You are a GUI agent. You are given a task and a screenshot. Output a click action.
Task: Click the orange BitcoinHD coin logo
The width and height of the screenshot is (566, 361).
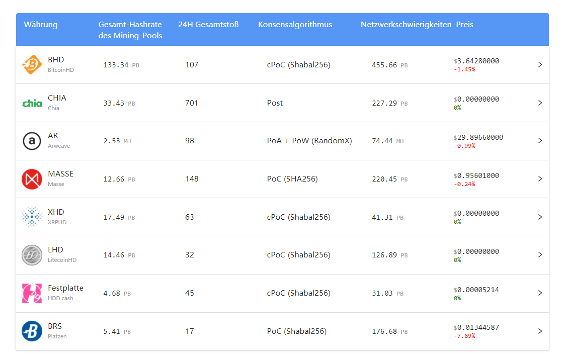pyautogui.click(x=32, y=64)
